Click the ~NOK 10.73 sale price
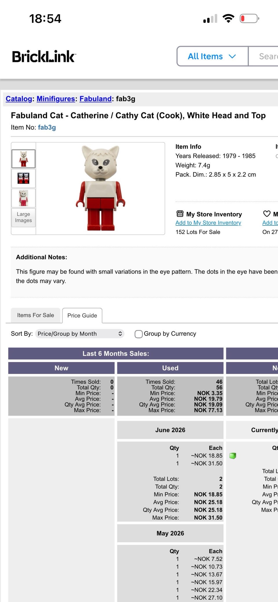278x602 pixels. click(206, 567)
